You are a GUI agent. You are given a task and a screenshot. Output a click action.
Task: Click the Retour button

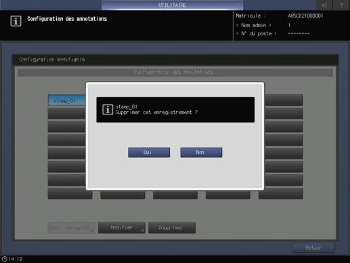tap(313, 248)
